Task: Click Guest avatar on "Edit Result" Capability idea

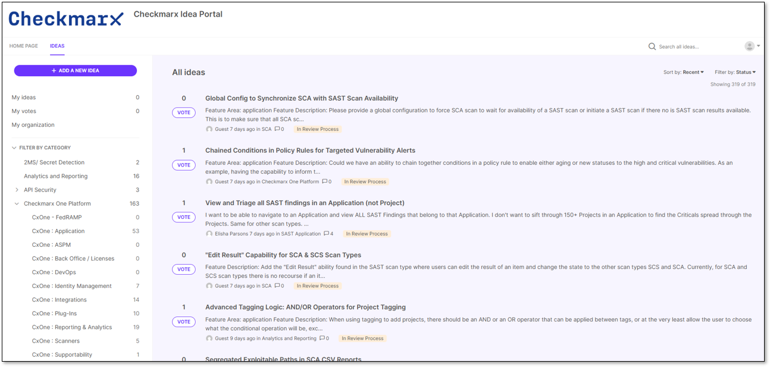Action: [x=209, y=286]
